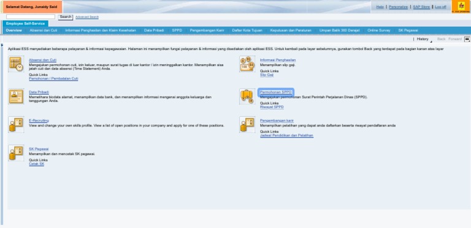Open the Slip Gaji quick link
The image size is (471, 228).
tap(267, 75)
